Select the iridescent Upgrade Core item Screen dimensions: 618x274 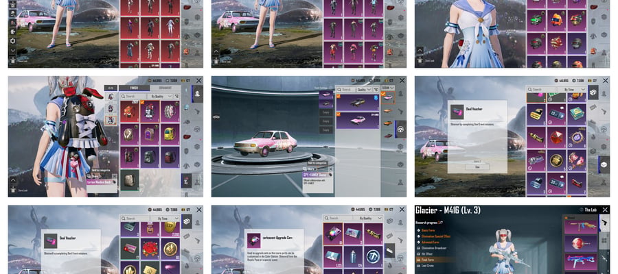[333, 234]
